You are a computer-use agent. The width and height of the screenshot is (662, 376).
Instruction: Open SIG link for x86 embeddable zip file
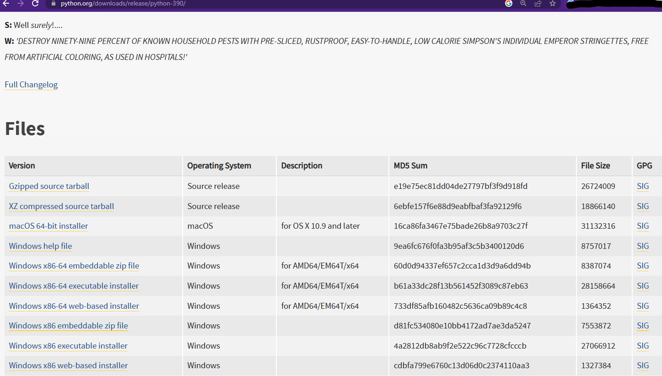[x=643, y=326]
